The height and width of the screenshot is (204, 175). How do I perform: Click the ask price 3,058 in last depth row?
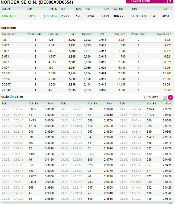coord(102,90)
